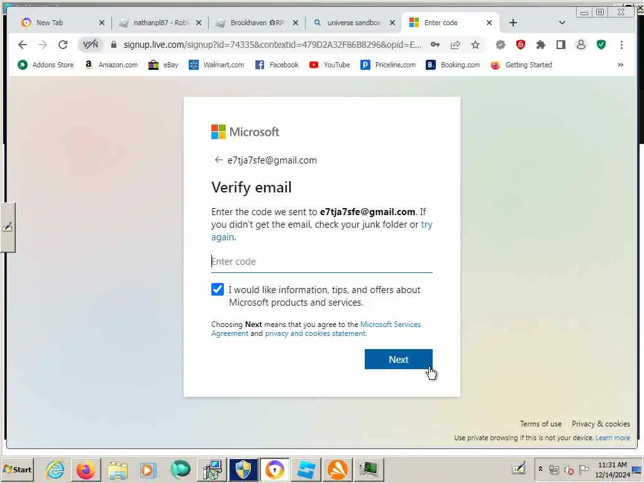
Task: Open the Windows Start menu
Action: tap(17, 469)
